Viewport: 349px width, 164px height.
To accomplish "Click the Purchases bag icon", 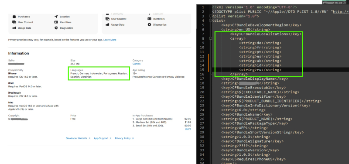I will click(x=14, y=17).
